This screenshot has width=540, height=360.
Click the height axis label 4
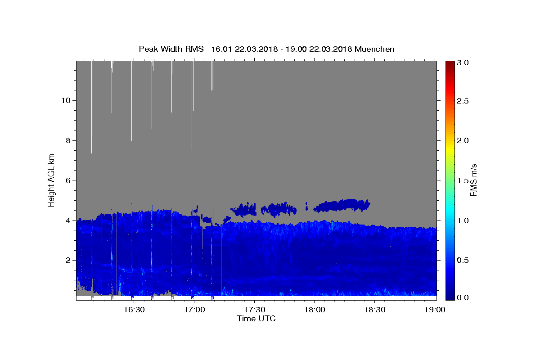pos(67,220)
